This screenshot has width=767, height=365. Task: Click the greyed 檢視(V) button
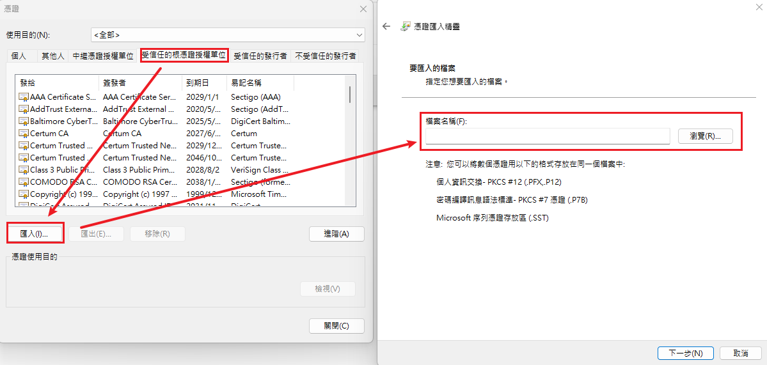tap(328, 289)
